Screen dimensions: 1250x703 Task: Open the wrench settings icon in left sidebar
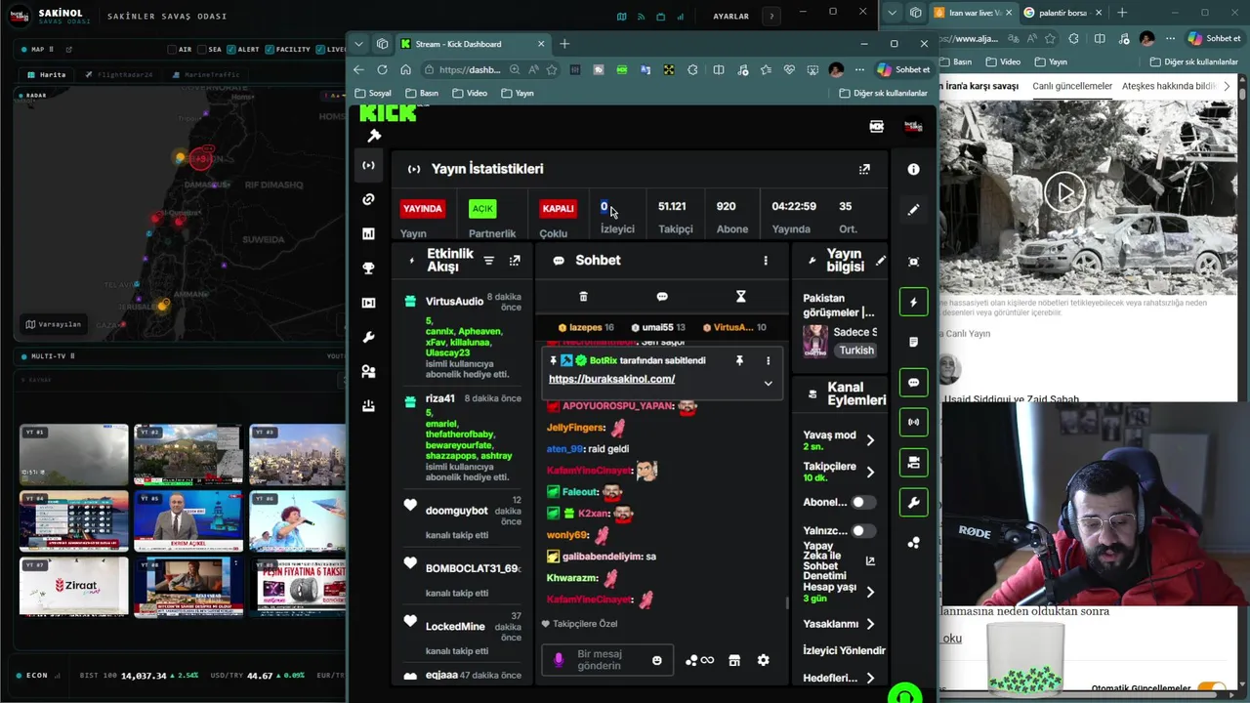coord(368,337)
